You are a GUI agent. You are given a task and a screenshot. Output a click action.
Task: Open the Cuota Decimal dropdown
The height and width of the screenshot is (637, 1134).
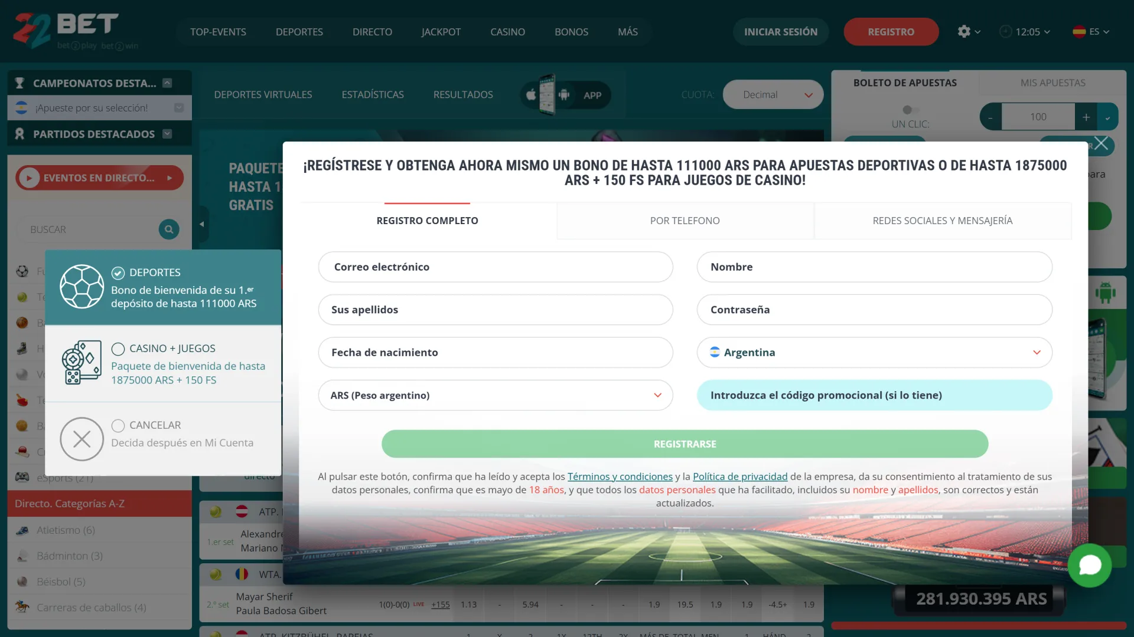[773, 94]
